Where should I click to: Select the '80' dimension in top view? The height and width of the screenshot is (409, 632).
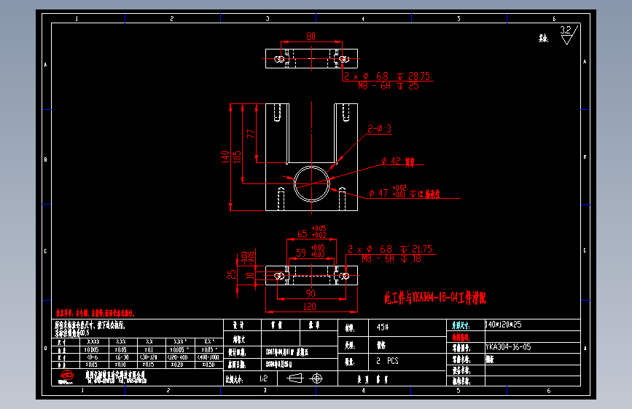[x=311, y=36]
